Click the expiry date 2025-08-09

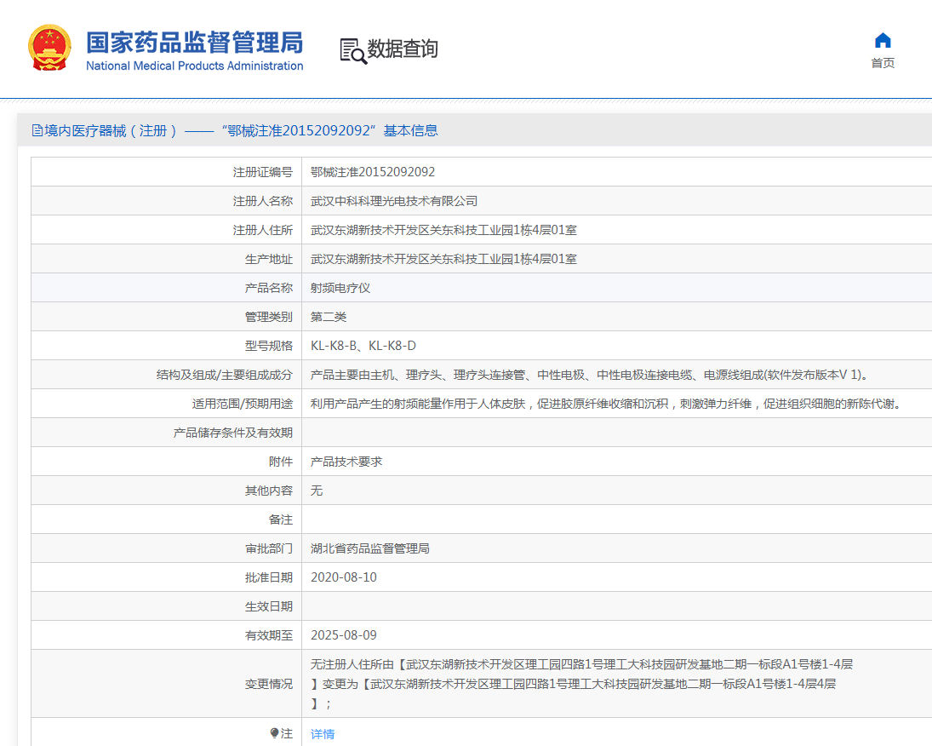tap(344, 635)
